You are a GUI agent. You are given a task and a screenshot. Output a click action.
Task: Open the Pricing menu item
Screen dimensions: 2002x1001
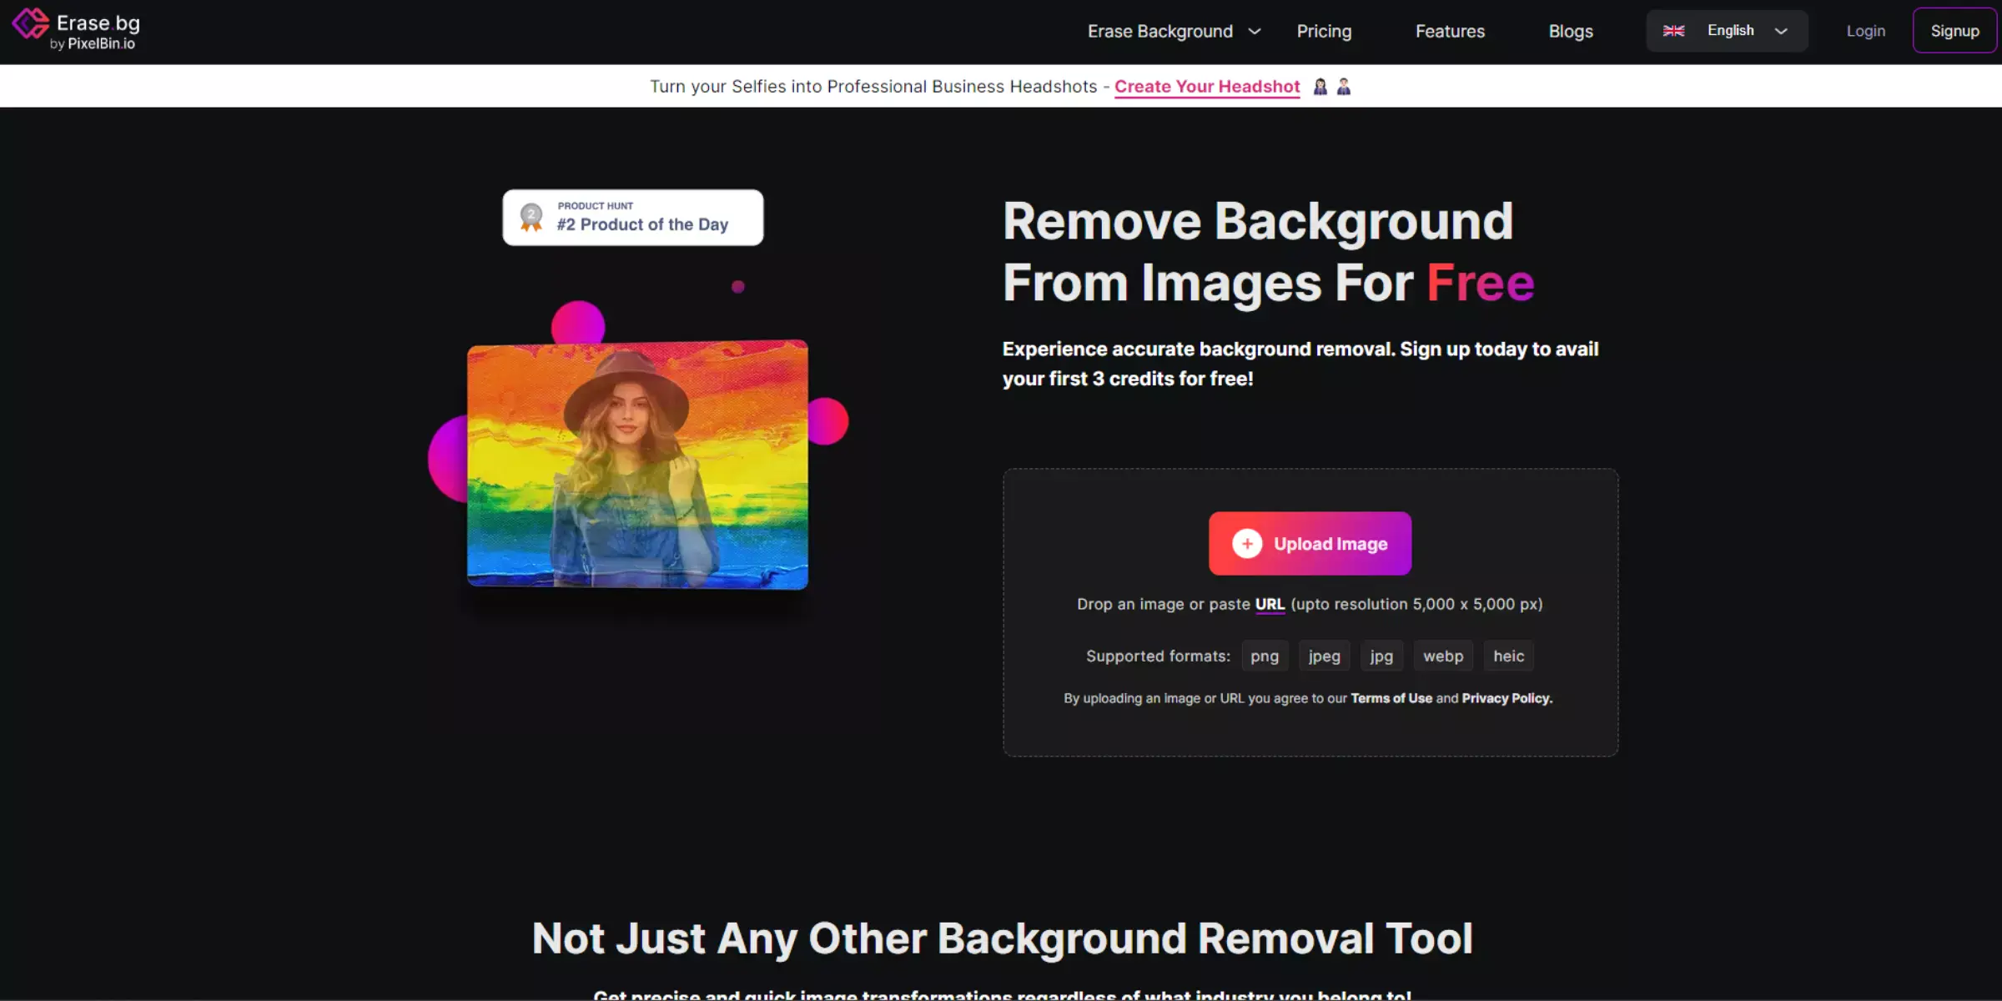pos(1324,31)
